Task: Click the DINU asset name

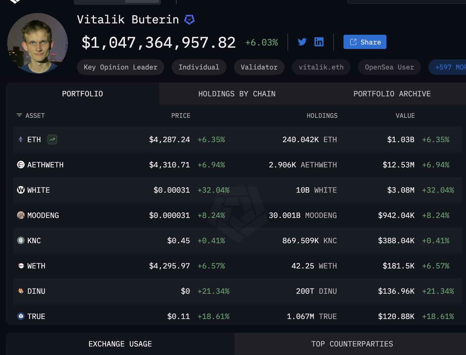Action: click(x=36, y=291)
